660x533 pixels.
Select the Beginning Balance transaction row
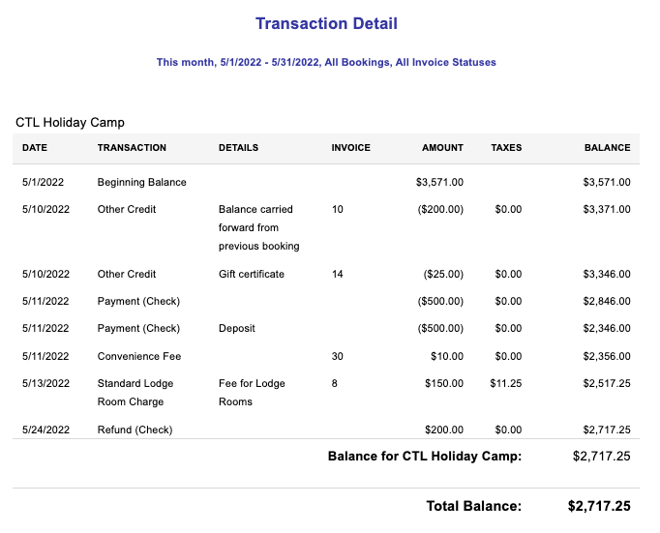tap(142, 182)
